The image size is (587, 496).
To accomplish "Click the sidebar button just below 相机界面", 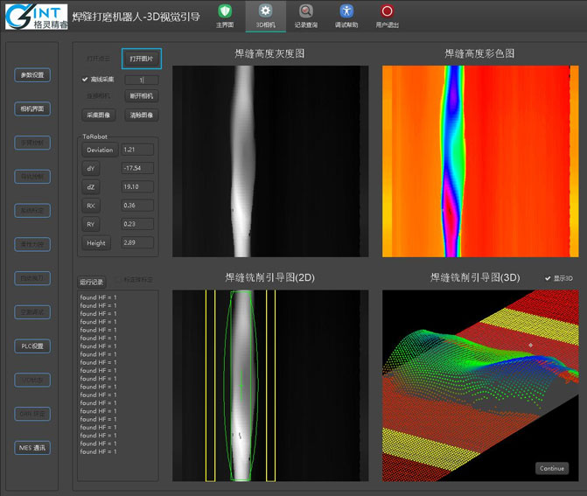I will point(32,143).
